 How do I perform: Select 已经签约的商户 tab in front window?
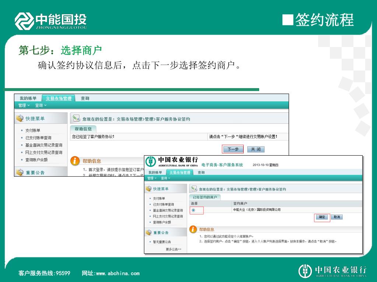pyautogui.click(x=205, y=197)
